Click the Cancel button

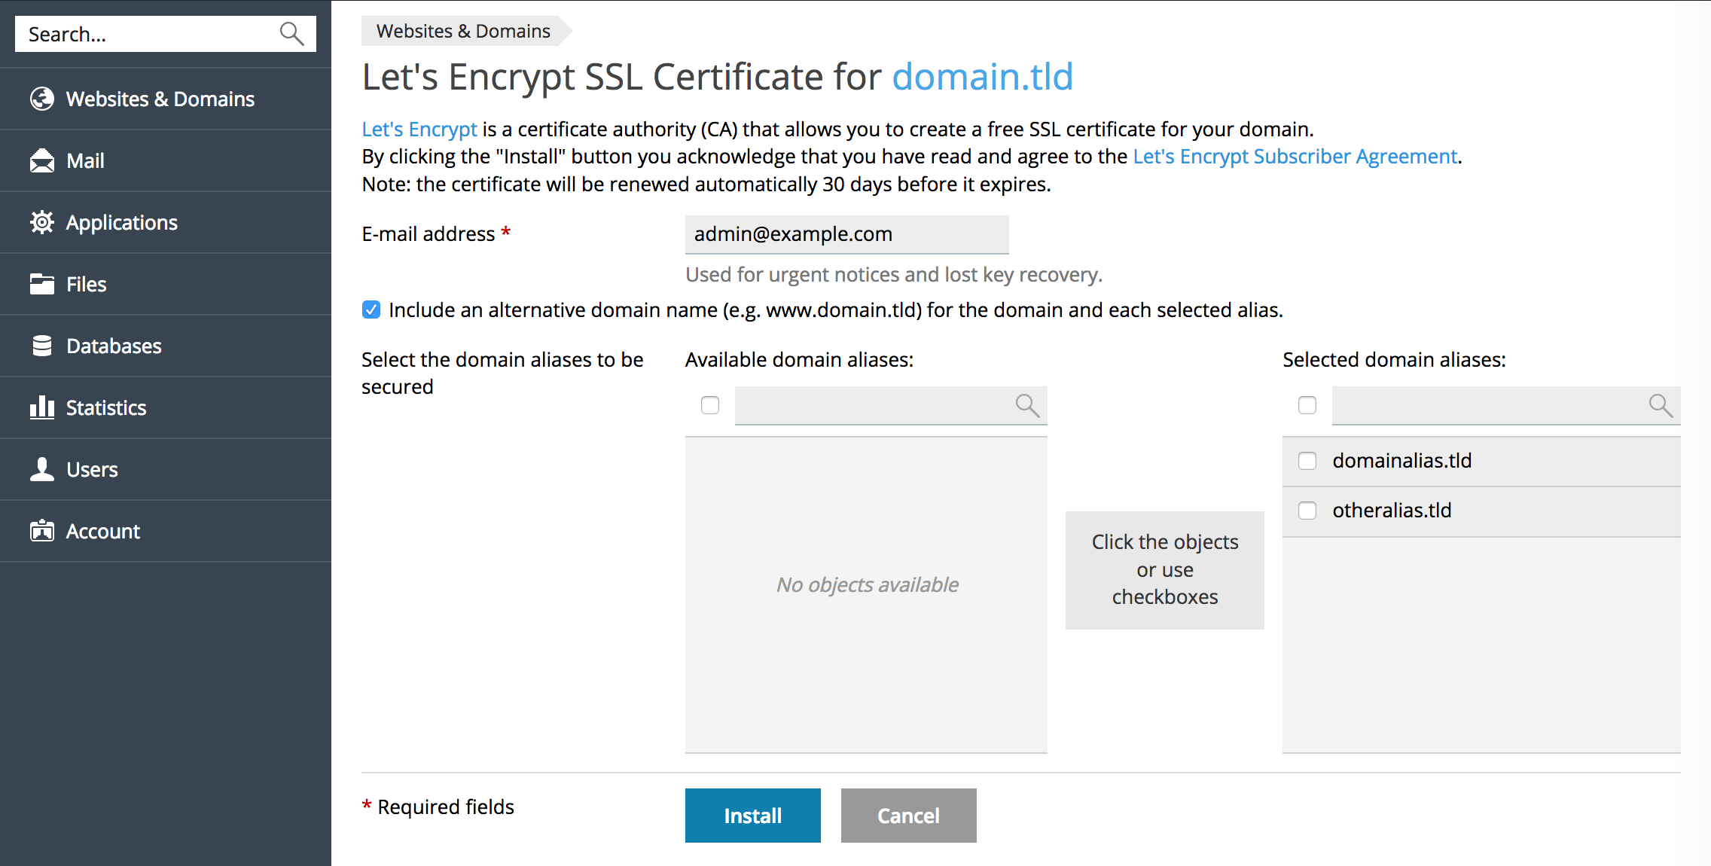point(909,816)
